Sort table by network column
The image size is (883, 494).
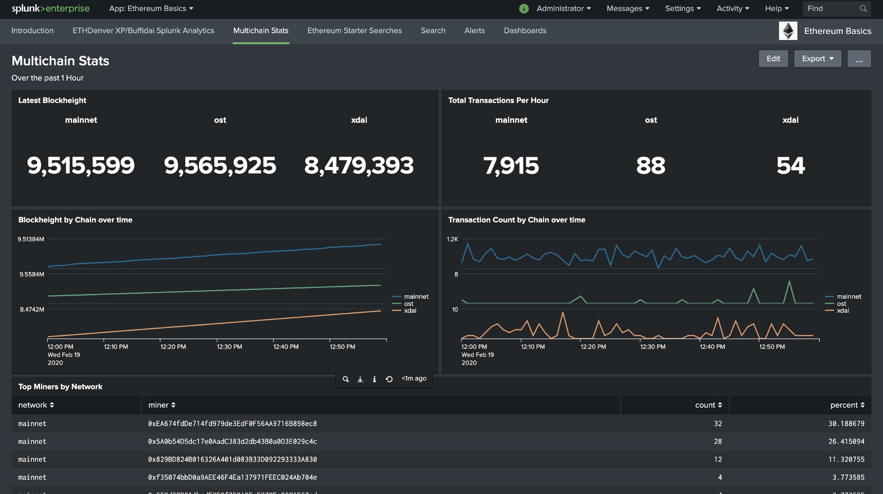(x=36, y=405)
